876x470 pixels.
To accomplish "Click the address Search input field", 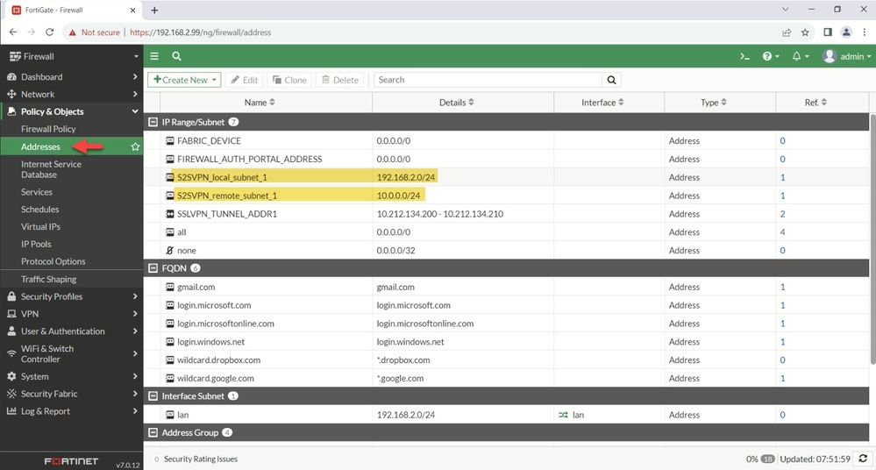I will pyautogui.click(x=488, y=80).
